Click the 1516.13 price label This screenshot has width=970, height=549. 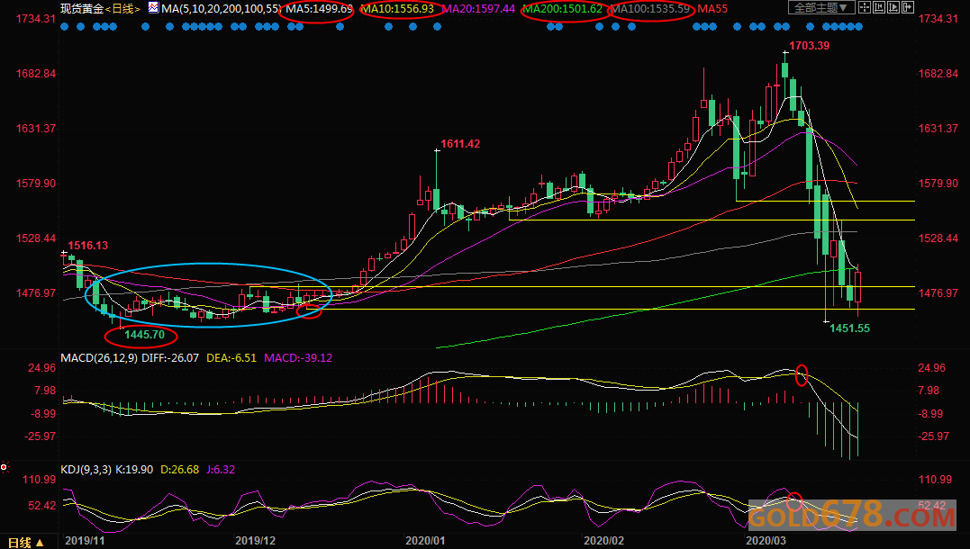[88, 246]
